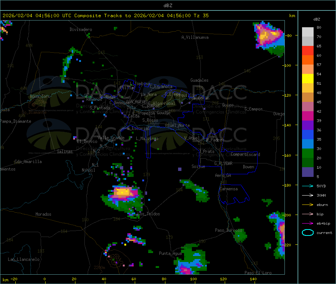
Task: Click the A_Villanueva map label
Action: click(195, 37)
